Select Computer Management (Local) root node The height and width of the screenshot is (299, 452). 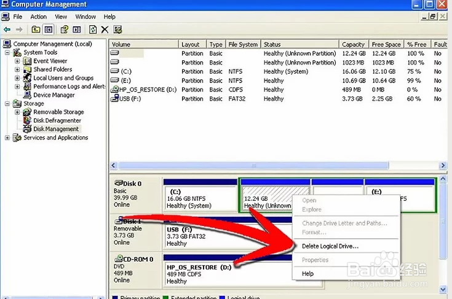(x=52, y=44)
